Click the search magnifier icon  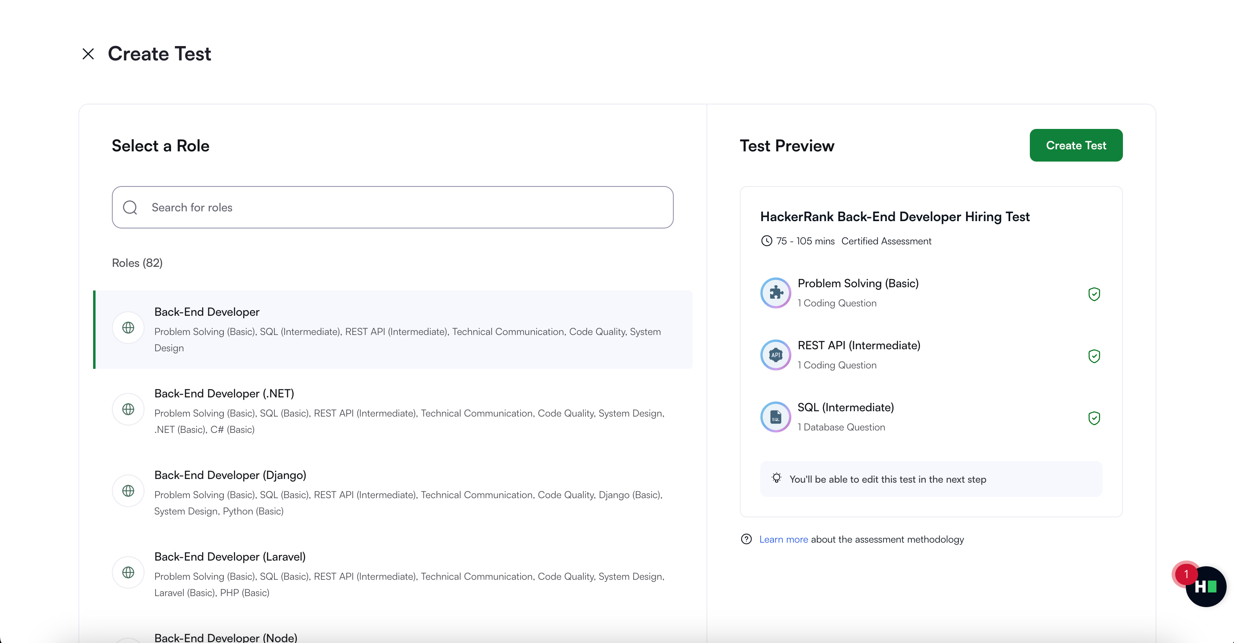[x=130, y=207]
